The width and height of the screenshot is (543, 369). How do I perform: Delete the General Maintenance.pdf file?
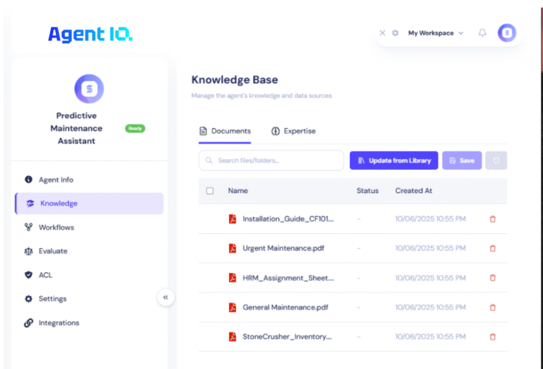493,307
